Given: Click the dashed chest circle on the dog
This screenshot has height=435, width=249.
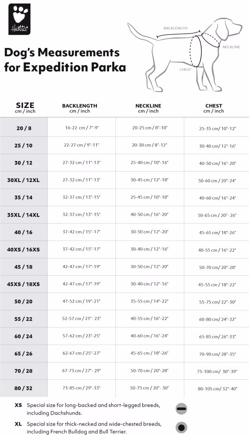Looking at the screenshot, I should pos(196,50).
